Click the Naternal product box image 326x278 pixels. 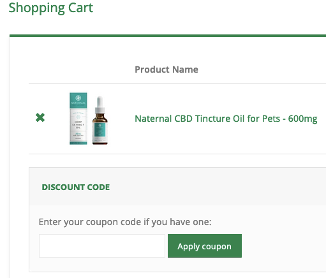(78, 119)
